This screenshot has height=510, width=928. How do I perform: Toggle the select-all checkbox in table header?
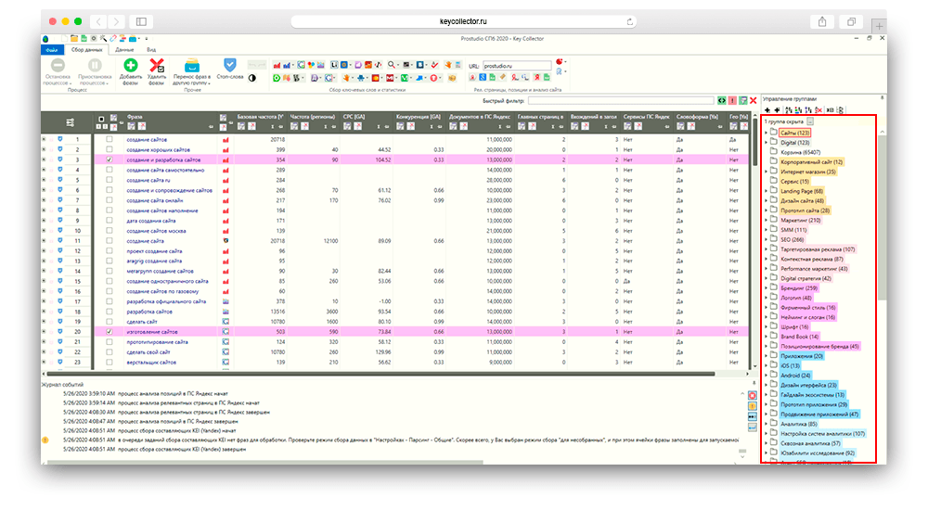[101, 119]
